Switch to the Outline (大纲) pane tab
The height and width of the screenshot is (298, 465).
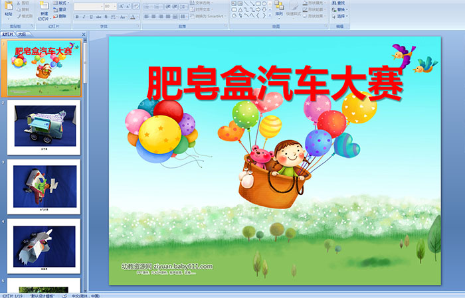(x=23, y=35)
